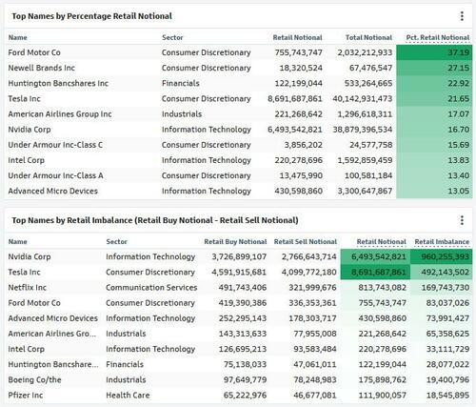Click the 27.15 percentage cell
Image resolution: width=476 pixels, height=407 pixels.
[x=434, y=68]
